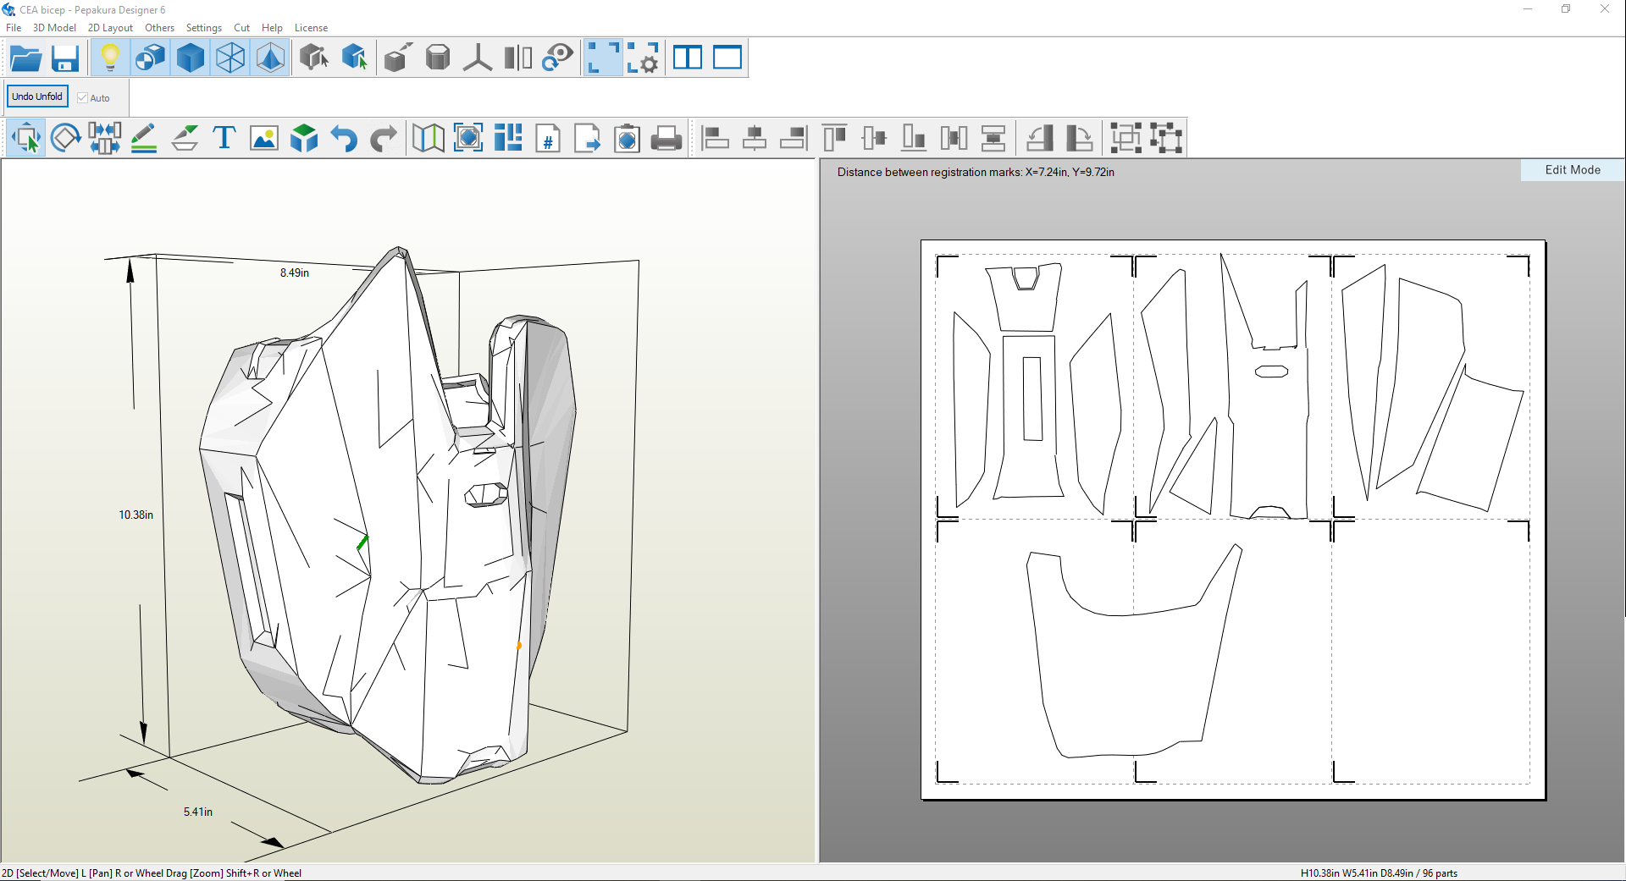Click the Open file folder icon
The image size is (1626, 881).
[x=25, y=58]
